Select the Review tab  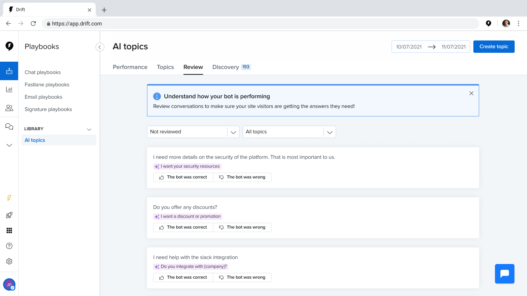point(193,67)
